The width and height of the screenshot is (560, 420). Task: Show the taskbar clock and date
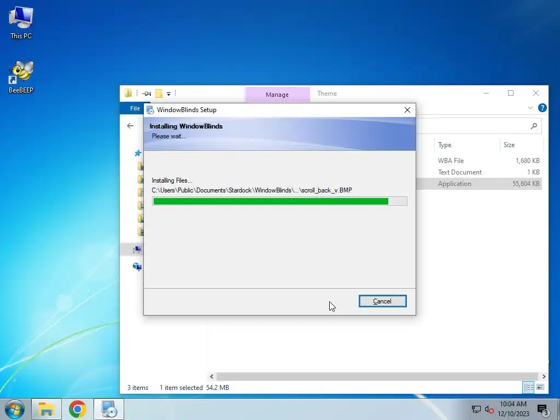tap(513, 409)
